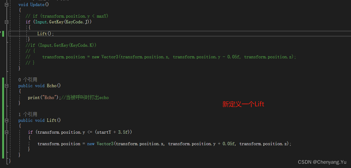Screen dimensions: 351x168
Task: Open the '0 个引用' references above Echo
Action: pyautogui.click(x=28, y=80)
